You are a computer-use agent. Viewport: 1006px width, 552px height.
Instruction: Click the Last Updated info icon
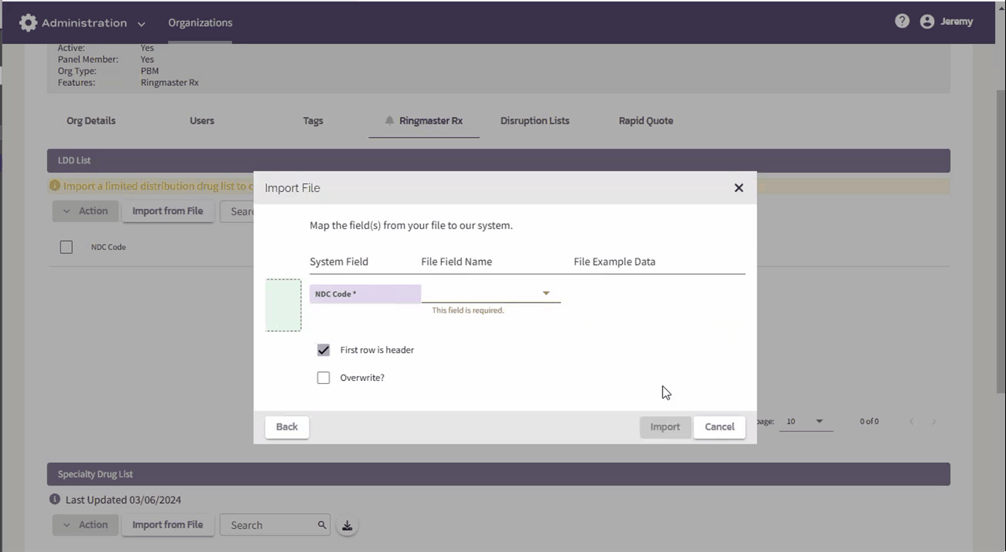55,499
